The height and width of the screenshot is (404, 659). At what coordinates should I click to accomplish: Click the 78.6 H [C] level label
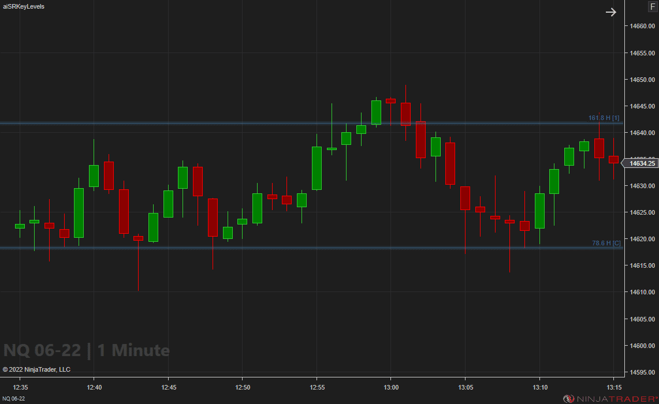(x=606, y=244)
